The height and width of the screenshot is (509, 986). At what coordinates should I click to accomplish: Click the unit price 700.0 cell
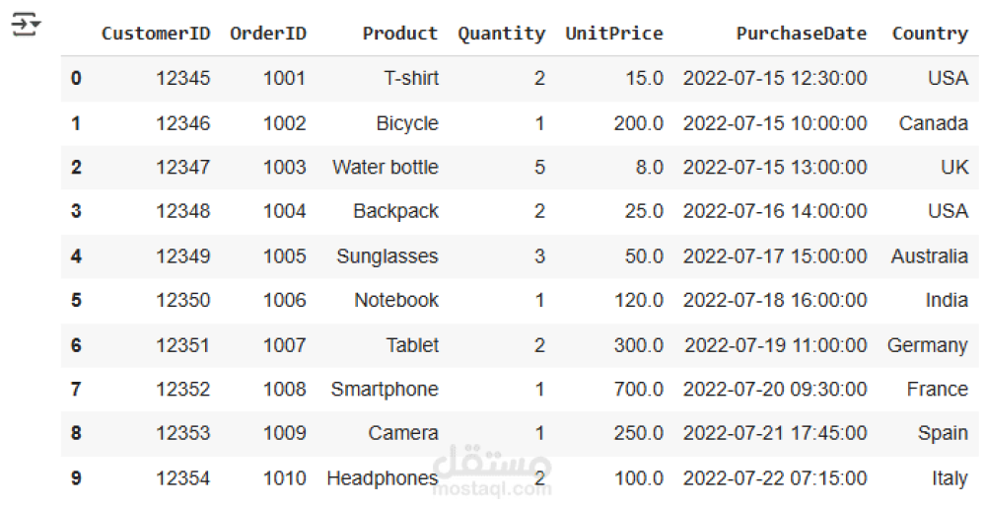coord(638,390)
